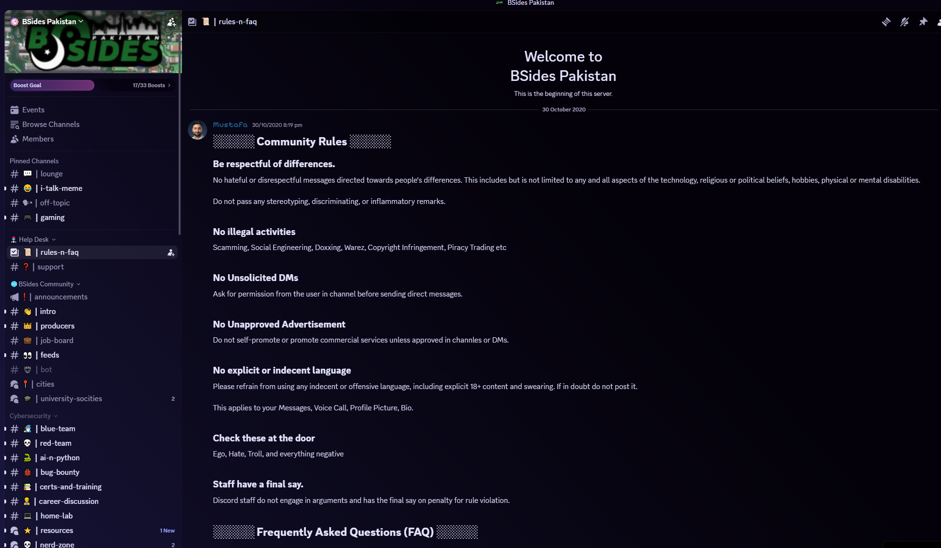Collapse the BSides Community category
941x548 pixels.
coord(46,284)
